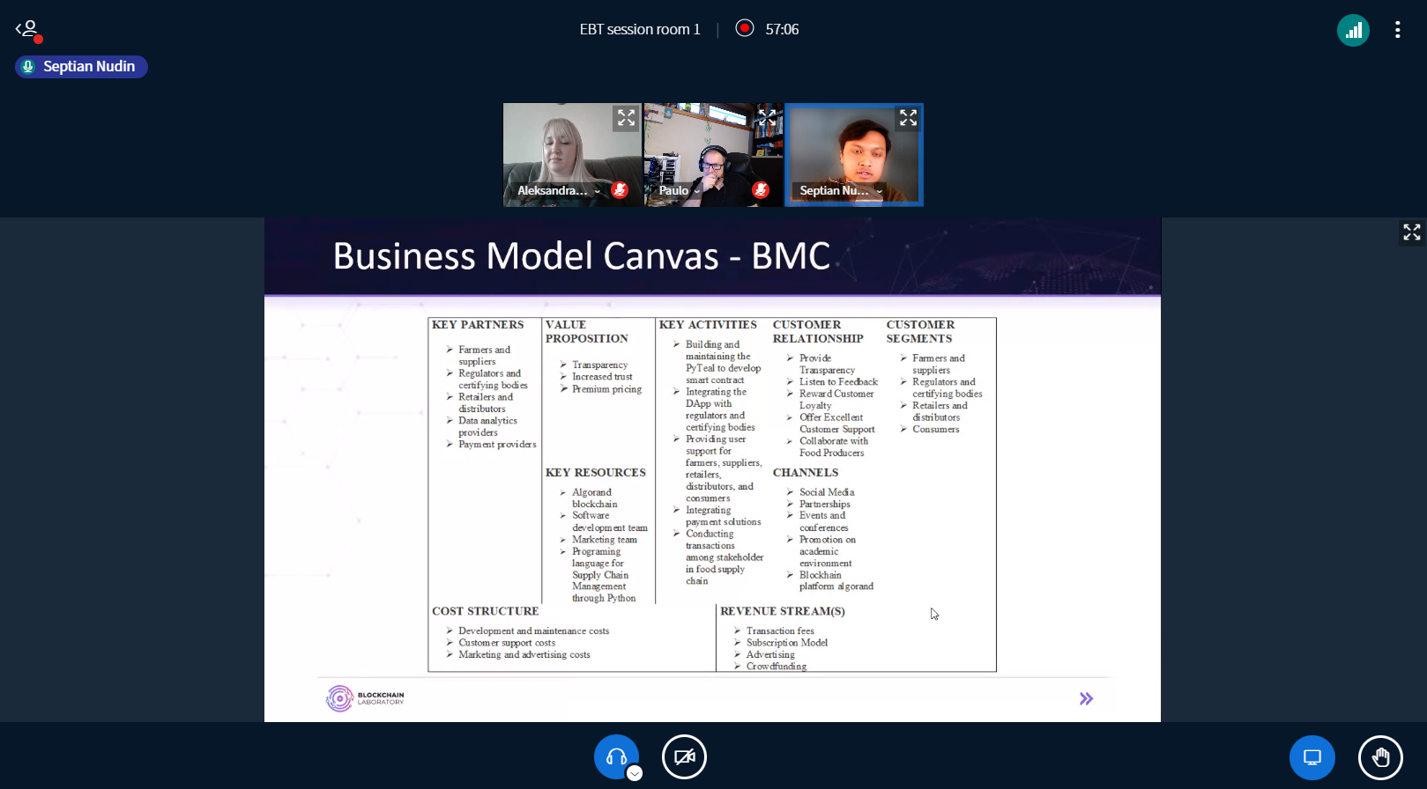This screenshot has height=789, width=1427.
Task: Make the presentation fullscreen
Action: point(1411,232)
